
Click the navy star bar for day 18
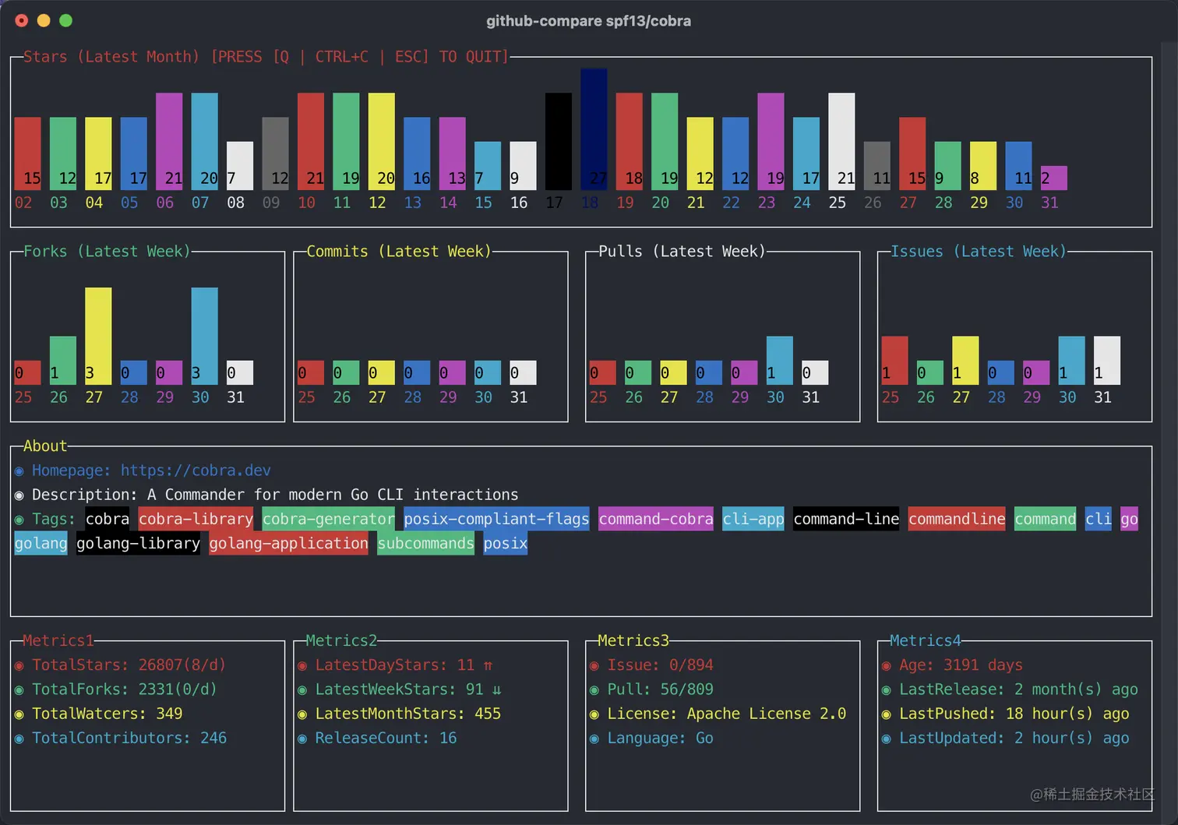594,129
